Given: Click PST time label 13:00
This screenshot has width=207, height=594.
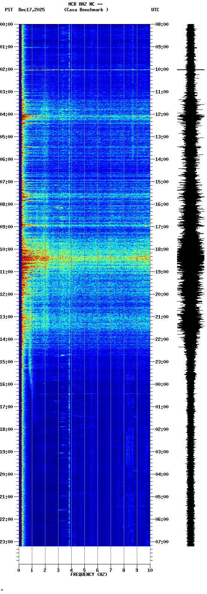Looking at the screenshot, I should click(6, 317).
